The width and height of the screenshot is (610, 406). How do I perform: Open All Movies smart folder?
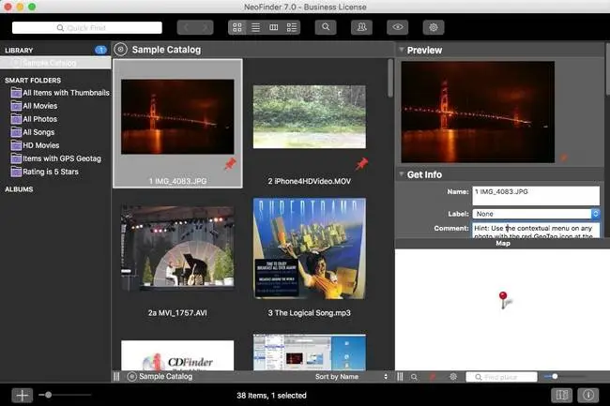coord(34,106)
